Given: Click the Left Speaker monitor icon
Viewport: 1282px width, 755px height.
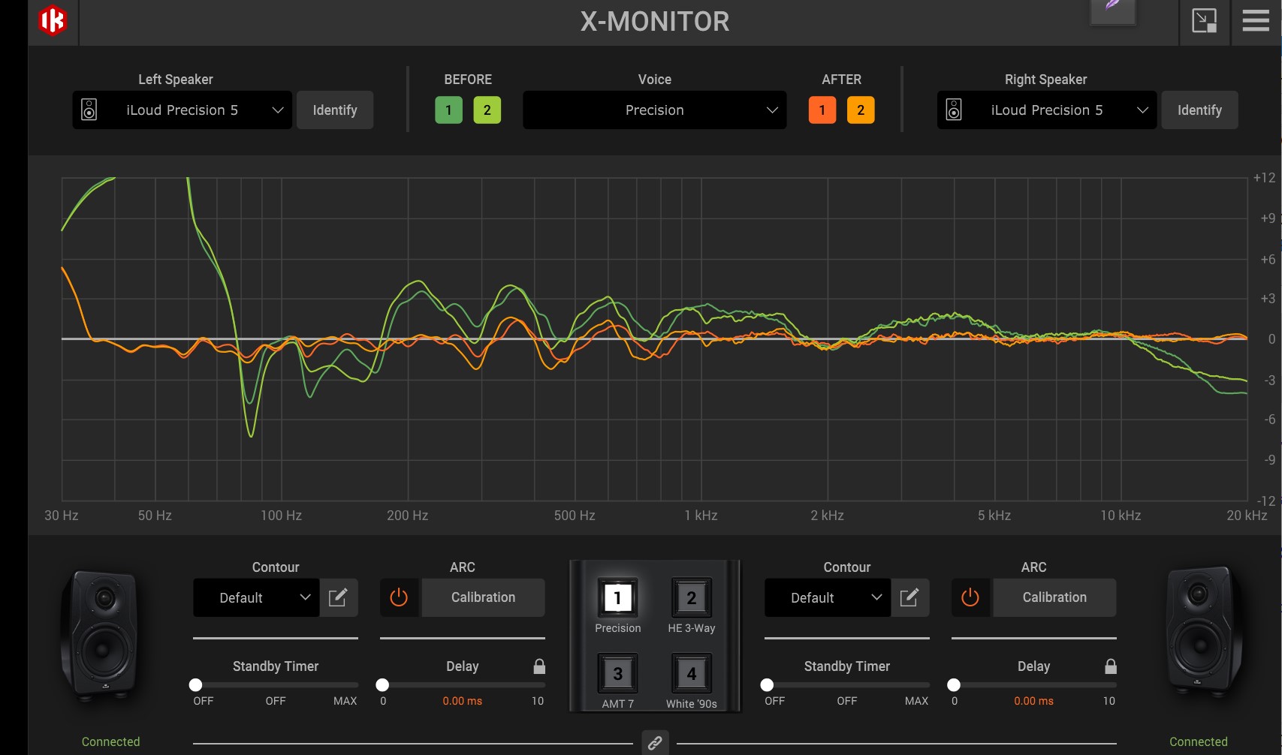Looking at the screenshot, I should pyautogui.click(x=89, y=110).
